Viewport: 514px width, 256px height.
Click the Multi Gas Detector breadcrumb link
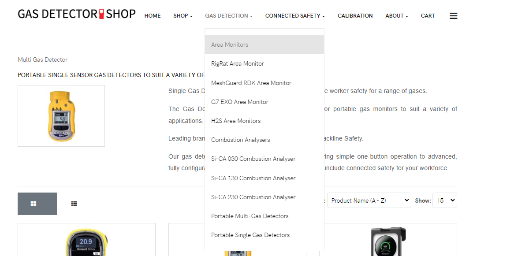coord(43,59)
